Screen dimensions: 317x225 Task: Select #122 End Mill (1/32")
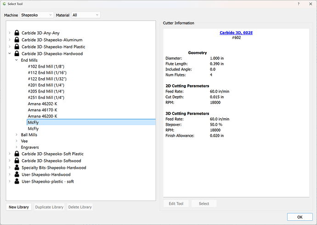[x=47, y=79]
